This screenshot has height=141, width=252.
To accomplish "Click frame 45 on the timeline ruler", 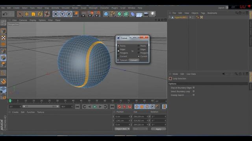I will (81, 101).
